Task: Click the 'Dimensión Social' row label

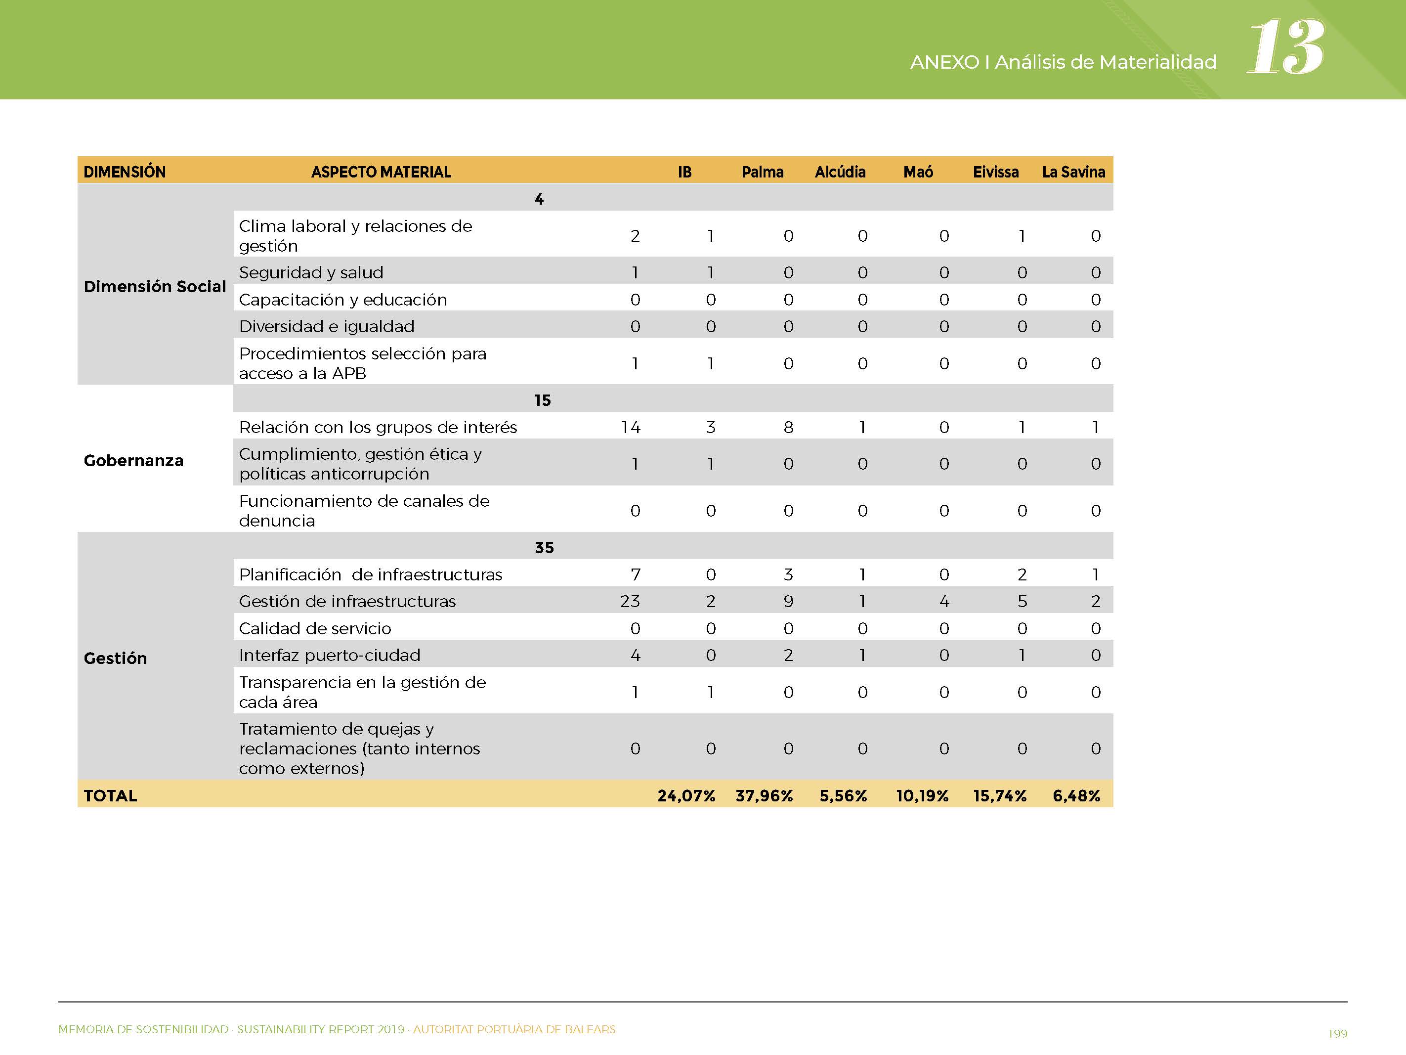Action: pos(155,287)
